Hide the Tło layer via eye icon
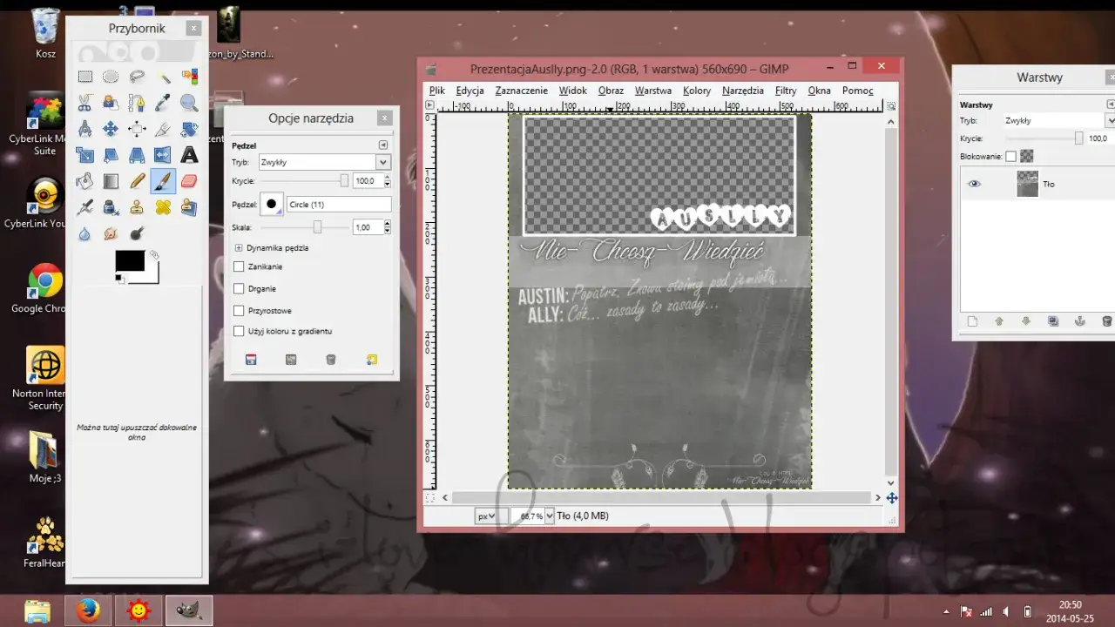 974,184
